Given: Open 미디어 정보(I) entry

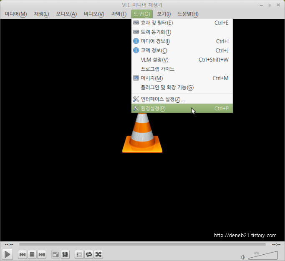Looking at the screenshot, I should (182, 41).
